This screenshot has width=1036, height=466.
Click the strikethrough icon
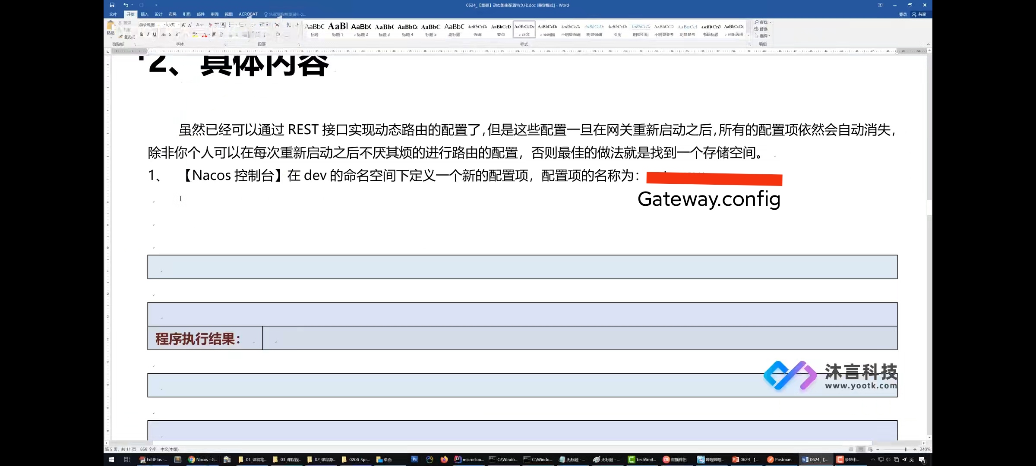point(164,35)
